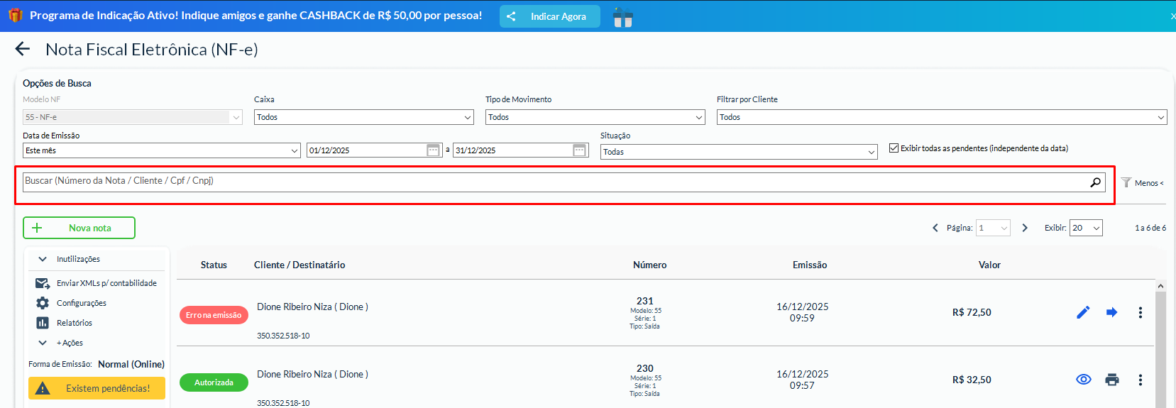Click the vertical scrollbar up arrow

[1160, 286]
